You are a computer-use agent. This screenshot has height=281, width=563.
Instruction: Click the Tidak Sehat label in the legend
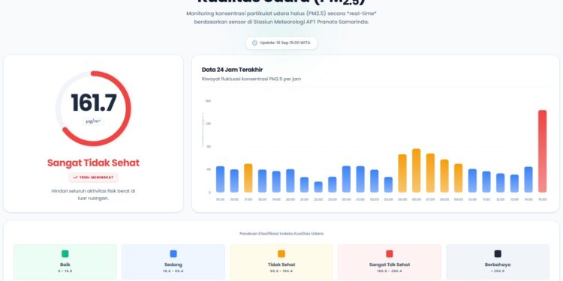pos(281,265)
